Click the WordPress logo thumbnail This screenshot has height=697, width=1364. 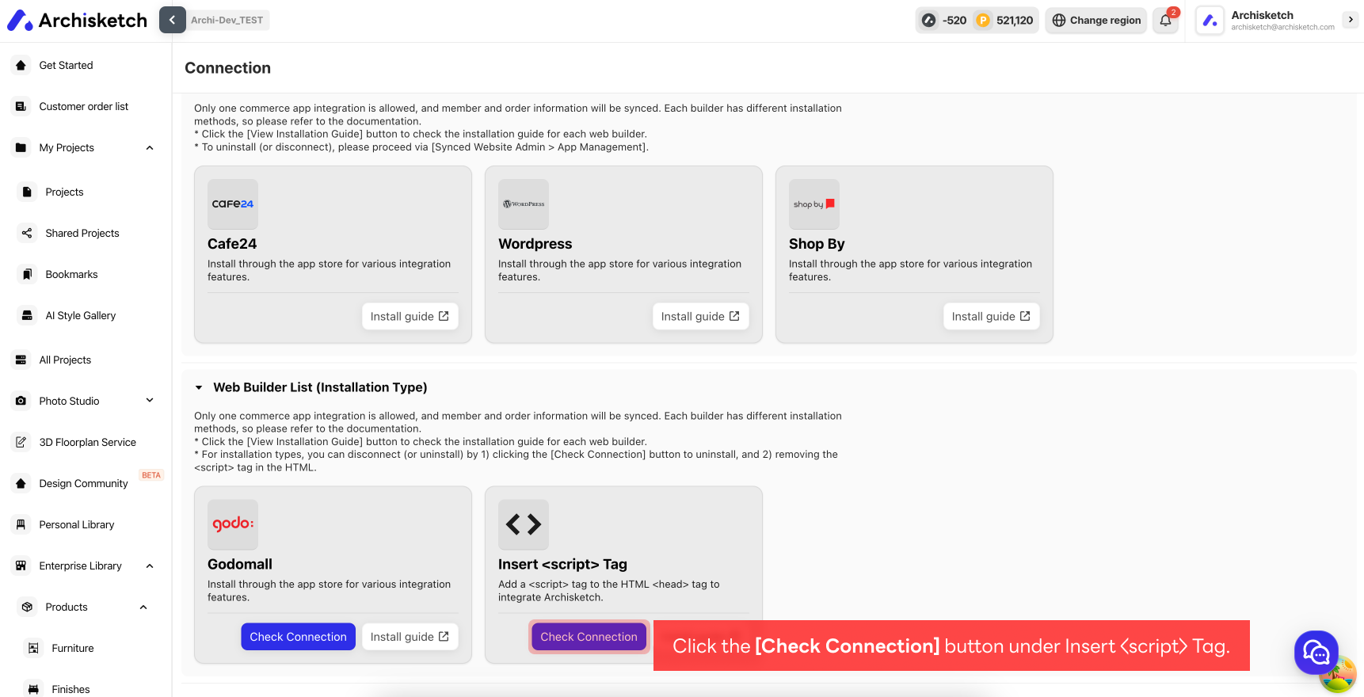click(x=524, y=204)
